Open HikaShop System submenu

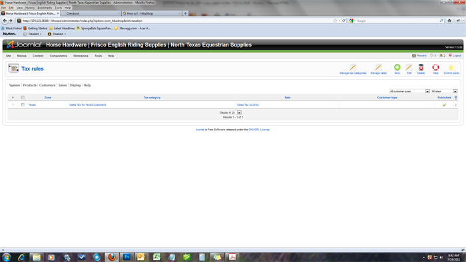click(x=15, y=85)
